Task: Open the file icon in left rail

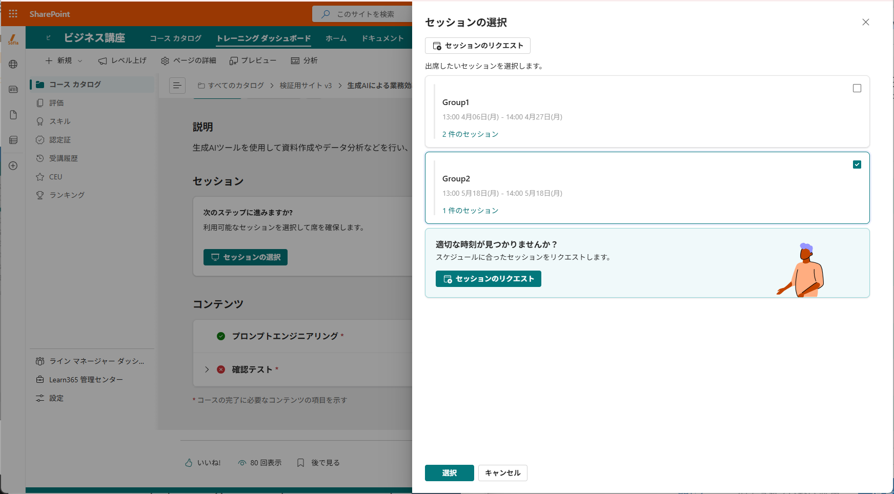Action: (x=13, y=115)
